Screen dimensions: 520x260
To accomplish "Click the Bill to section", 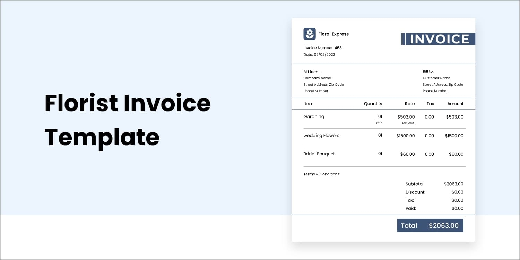I will pyautogui.click(x=443, y=81).
